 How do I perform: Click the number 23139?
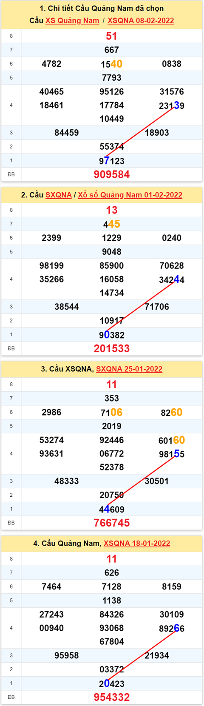coord(172,105)
